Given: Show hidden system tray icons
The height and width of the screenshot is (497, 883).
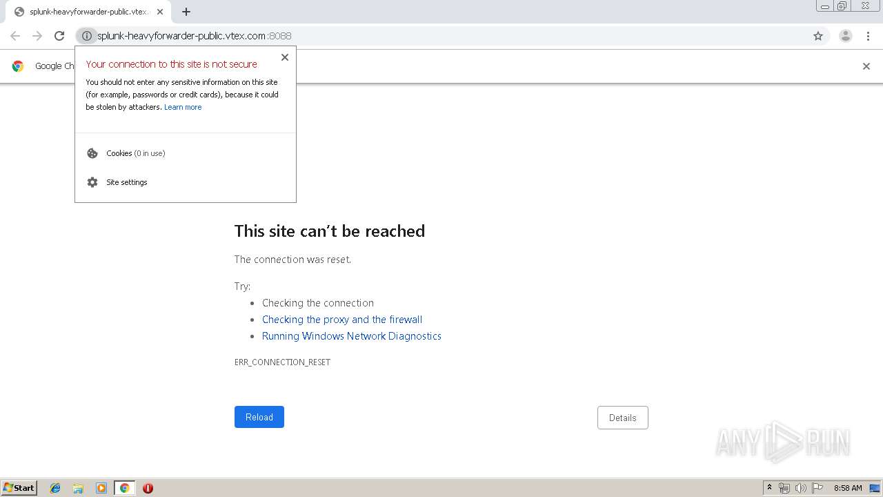Looking at the screenshot, I should pyautogui.click(x=770, y=488).
